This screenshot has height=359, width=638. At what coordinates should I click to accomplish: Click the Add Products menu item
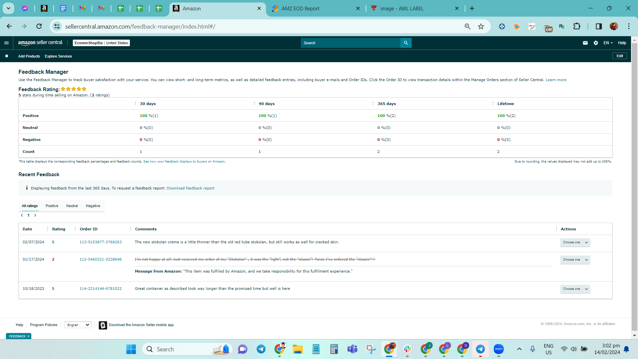coord(29,56)
